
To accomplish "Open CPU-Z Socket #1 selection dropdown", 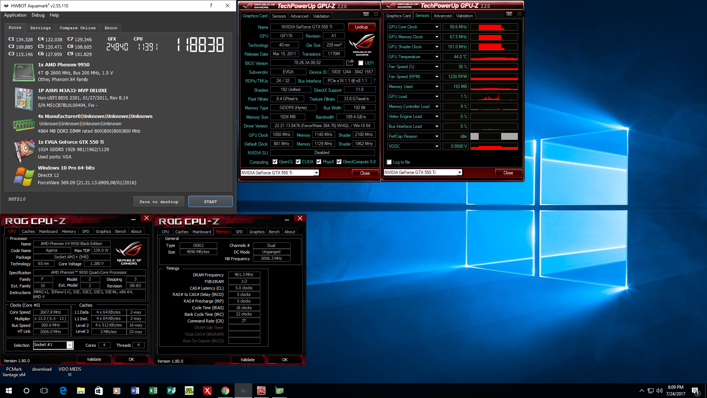I will point(69,345).
